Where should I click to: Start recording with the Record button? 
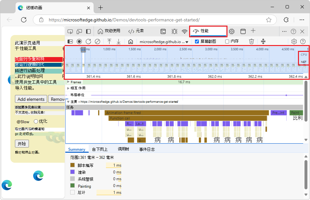(x=79, y=41)
